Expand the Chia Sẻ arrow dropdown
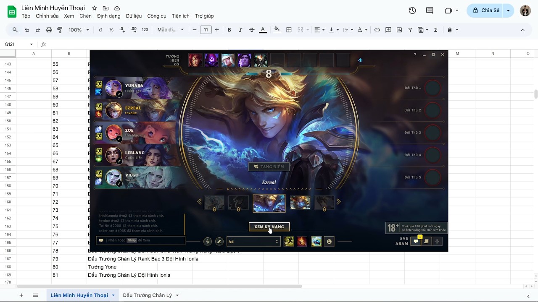 point(509,10)
